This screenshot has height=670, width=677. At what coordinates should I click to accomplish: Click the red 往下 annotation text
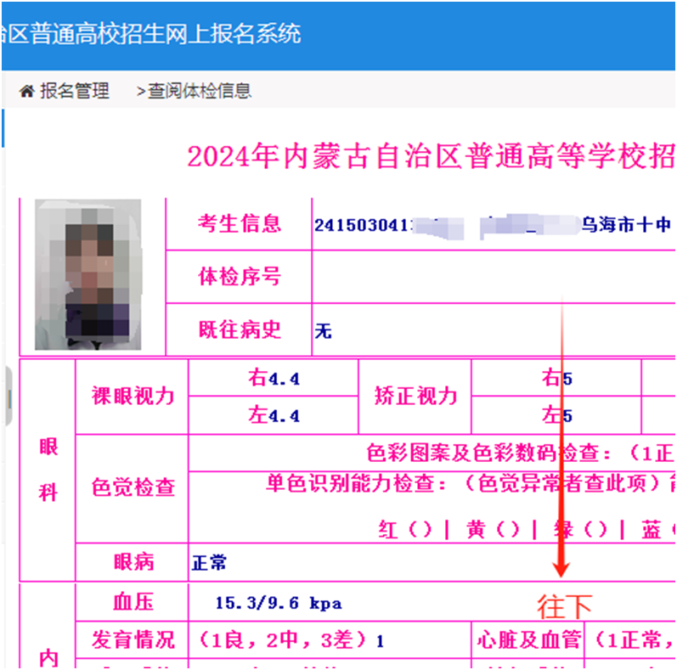pyautogui.click(x=564, y=605)
